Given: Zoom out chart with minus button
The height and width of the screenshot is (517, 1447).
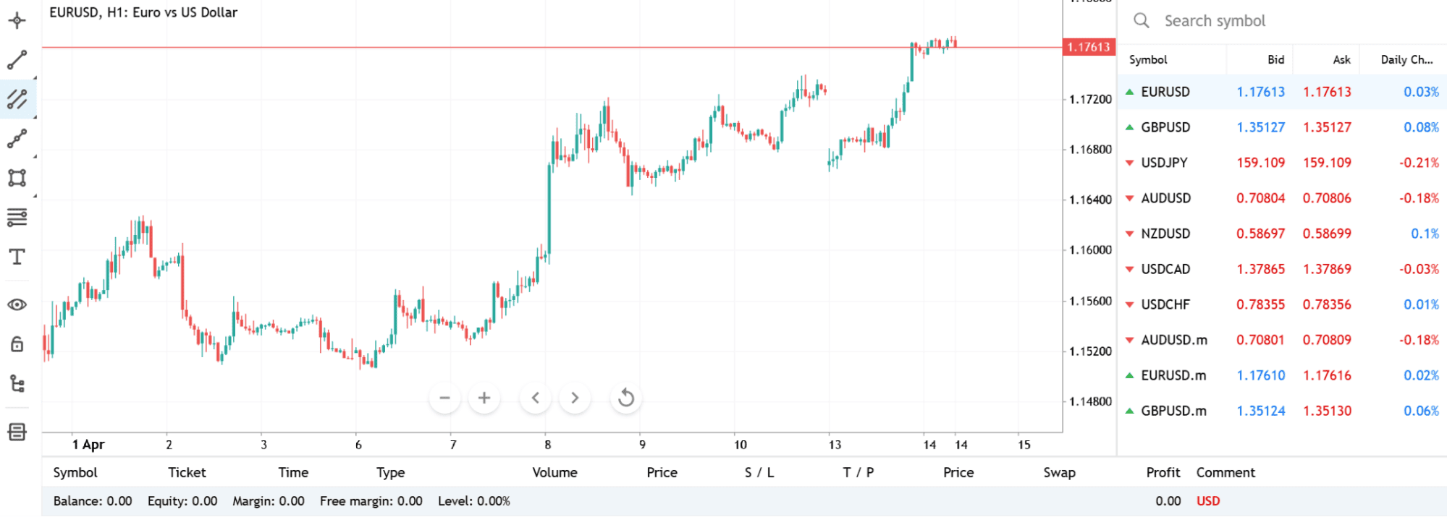Looking at the screenshot, I should click(x=444, y=398).
